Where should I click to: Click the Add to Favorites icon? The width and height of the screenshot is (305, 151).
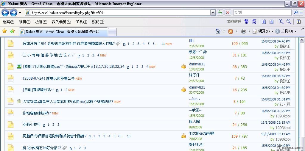click(x=12, y=31)
